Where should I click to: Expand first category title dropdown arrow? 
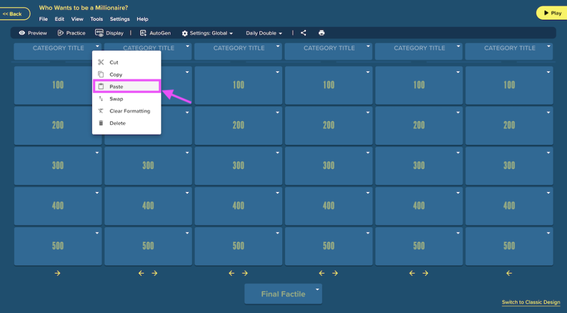(x=98, y=46)
